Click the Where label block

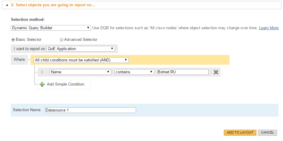pyautogui.click(x=19, y=60)
